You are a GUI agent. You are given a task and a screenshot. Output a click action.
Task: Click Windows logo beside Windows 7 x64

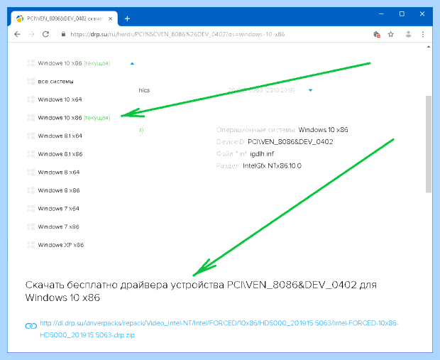(x=31, y=208)
